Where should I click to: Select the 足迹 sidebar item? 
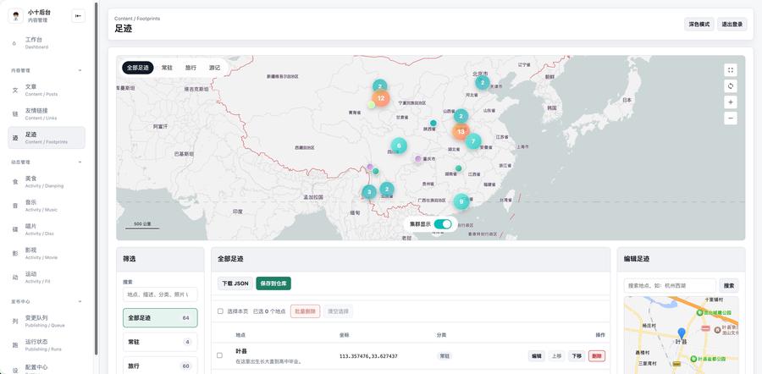pos(47,137)
